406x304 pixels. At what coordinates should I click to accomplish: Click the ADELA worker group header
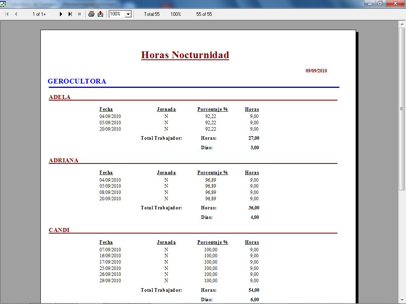pos(59,97)
